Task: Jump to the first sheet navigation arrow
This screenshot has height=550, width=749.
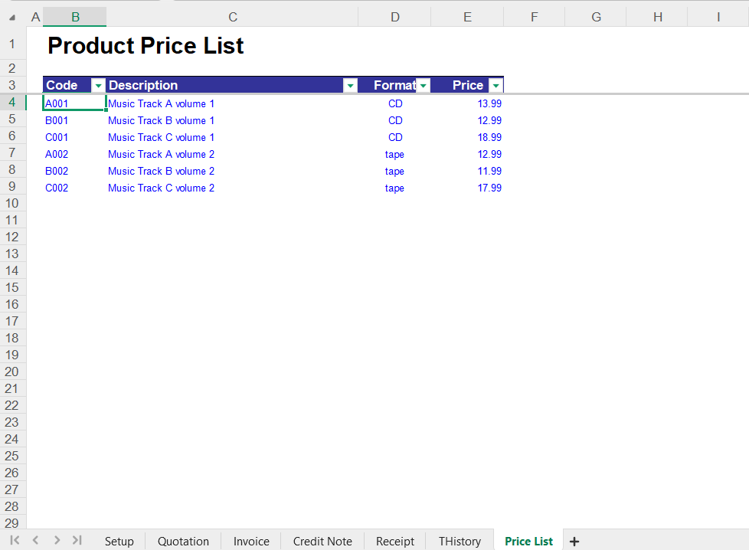Action: tap(14, 540)
